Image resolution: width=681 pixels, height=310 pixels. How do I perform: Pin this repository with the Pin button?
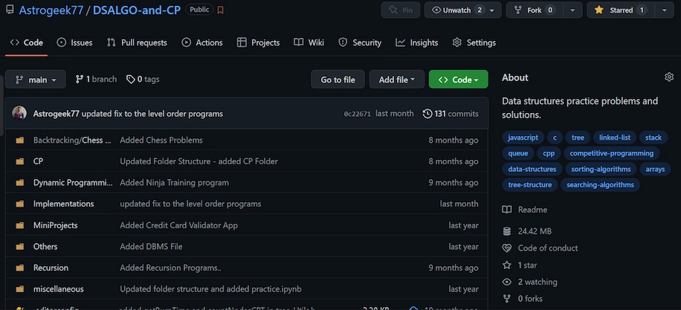pos(401,10)
